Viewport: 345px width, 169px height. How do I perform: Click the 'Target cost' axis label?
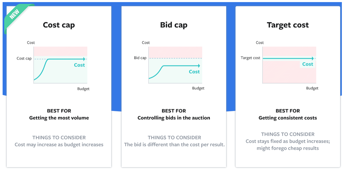click(251, 58)
